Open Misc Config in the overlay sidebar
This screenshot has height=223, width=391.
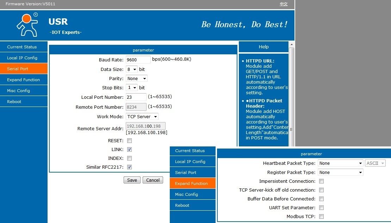point(193,194)
